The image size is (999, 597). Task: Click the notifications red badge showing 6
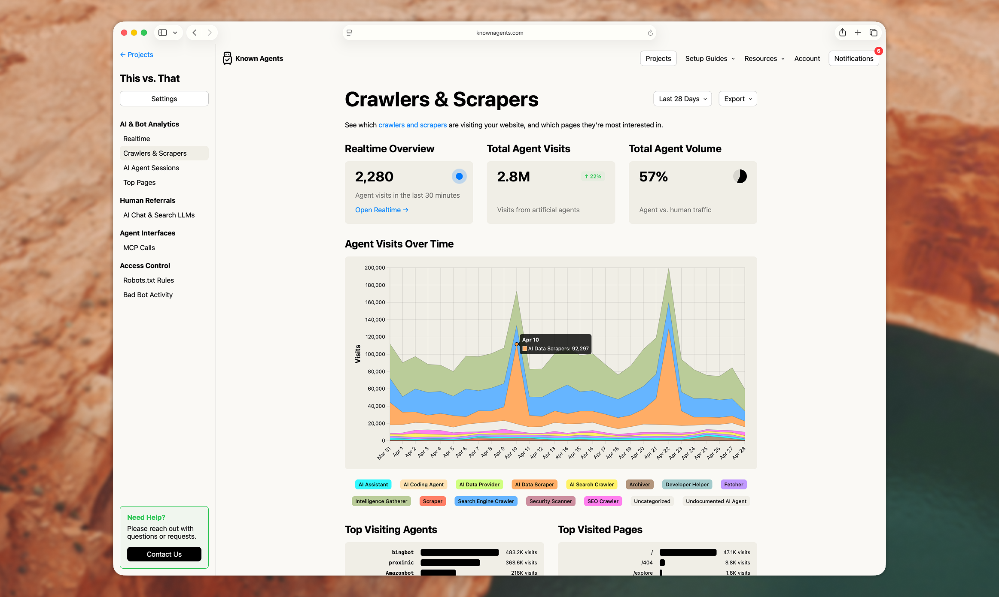879,51
